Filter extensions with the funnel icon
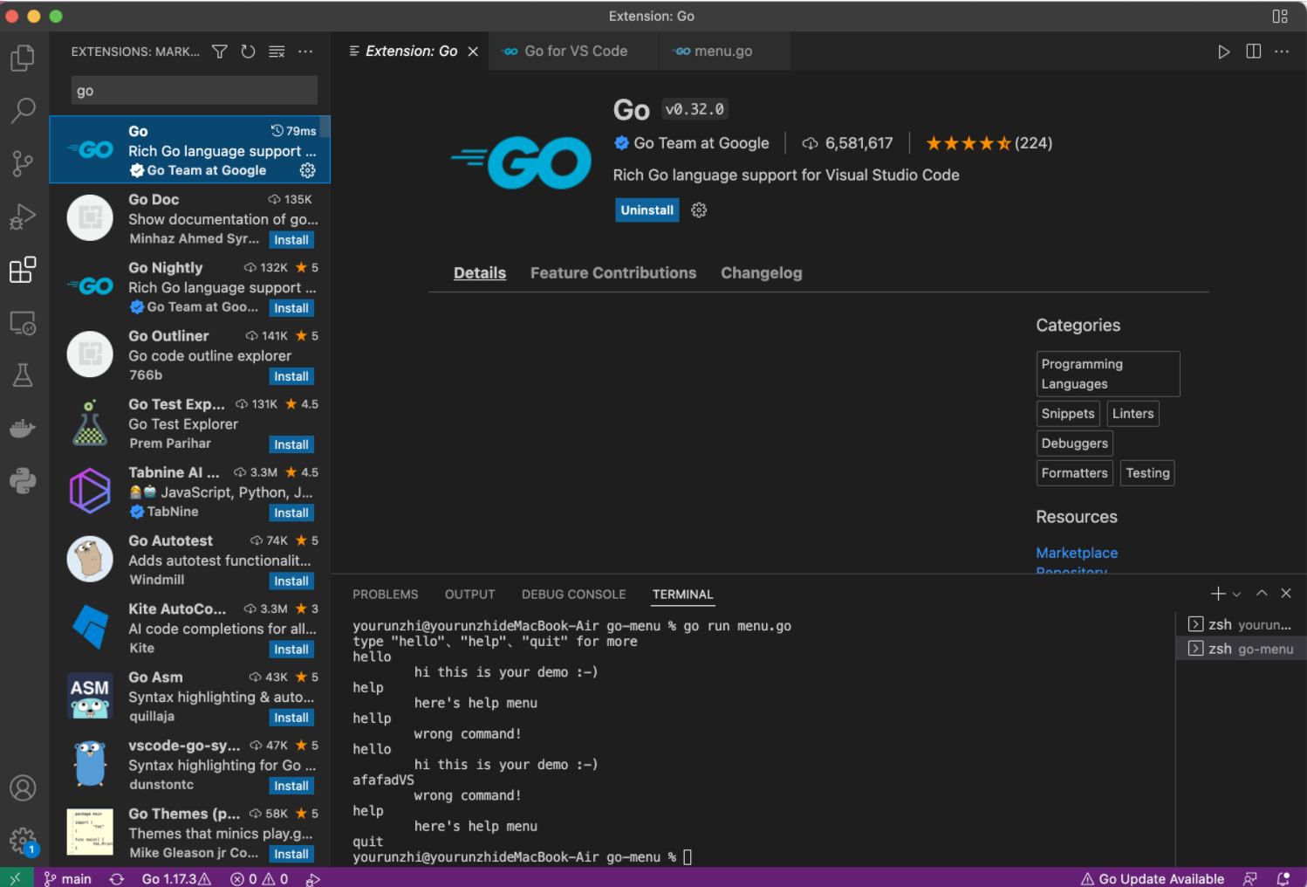The height and width of the screenshot is (887, 1307). coord(220,52)
